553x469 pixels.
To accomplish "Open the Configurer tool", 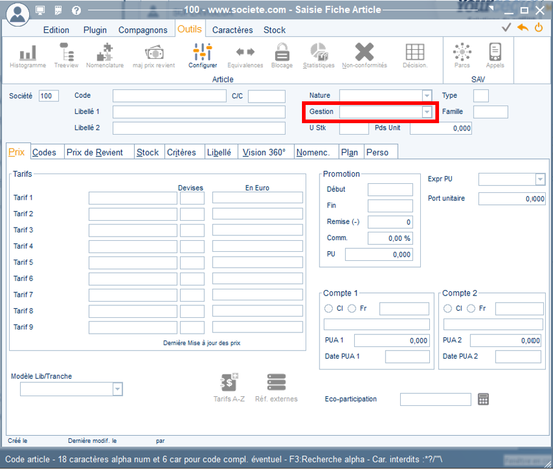I will point(203,56).
